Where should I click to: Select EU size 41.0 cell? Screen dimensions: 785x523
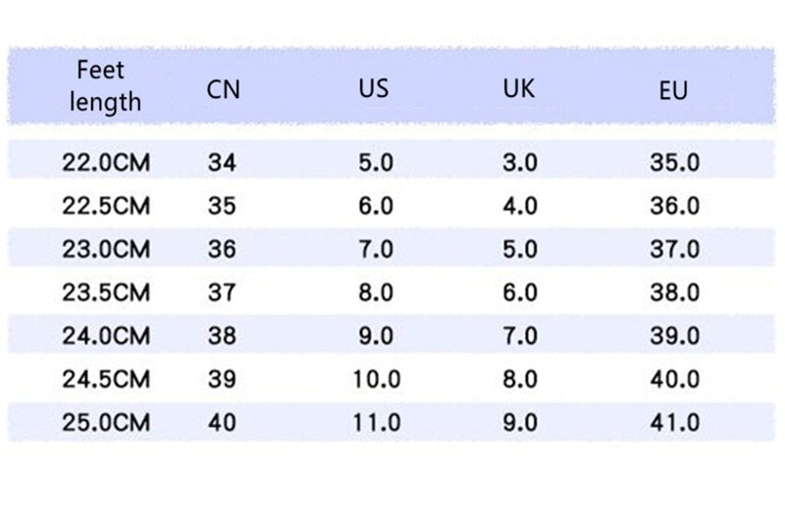[675, 422]
